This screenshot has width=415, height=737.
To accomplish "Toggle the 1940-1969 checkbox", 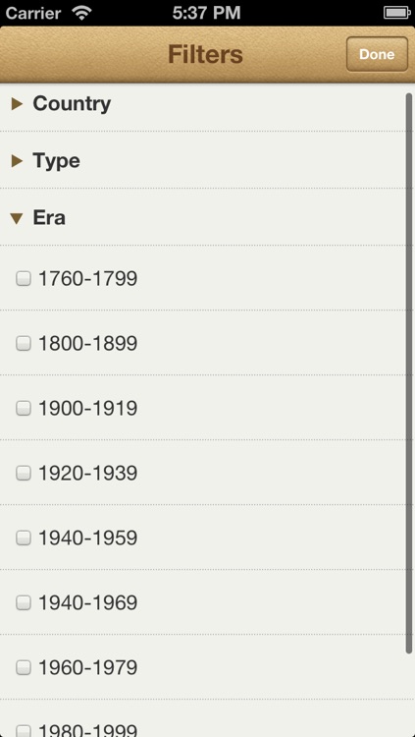I will tap(24, 603).
